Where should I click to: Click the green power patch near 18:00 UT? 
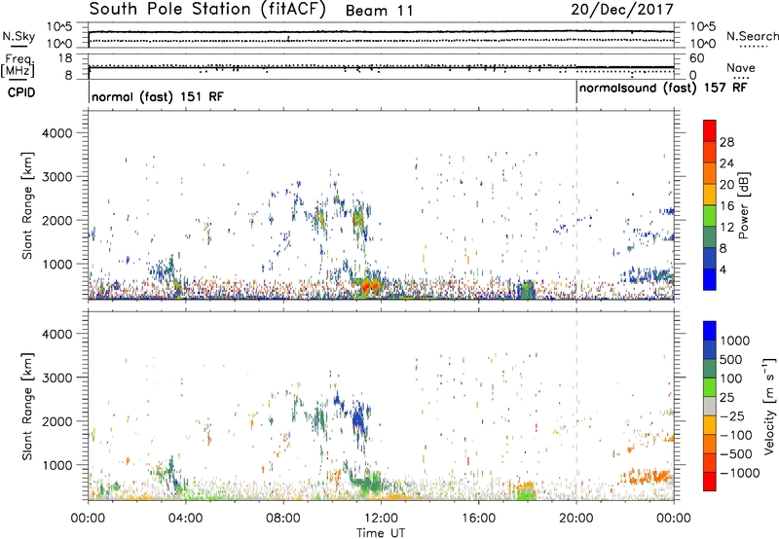(526, 289)
